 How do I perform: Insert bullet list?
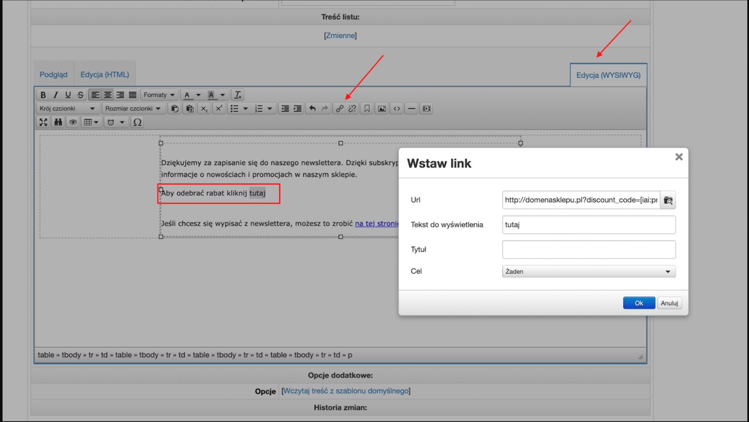pos(234,109)
